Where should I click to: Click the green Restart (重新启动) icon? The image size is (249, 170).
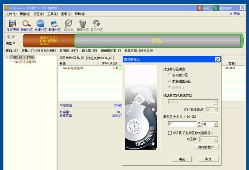[x=216, y=8]
